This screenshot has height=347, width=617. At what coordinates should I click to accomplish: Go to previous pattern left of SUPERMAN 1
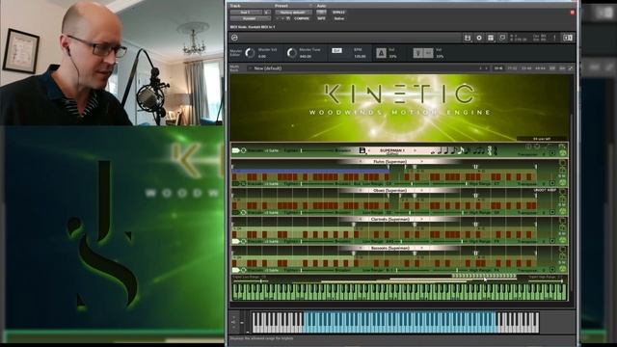[x=368, y=150]
